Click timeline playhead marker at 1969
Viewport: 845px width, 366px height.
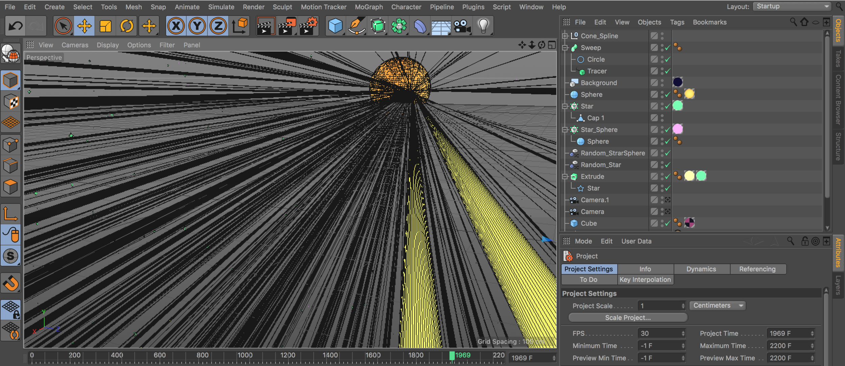pyautogui.click(x=452, y=356)
